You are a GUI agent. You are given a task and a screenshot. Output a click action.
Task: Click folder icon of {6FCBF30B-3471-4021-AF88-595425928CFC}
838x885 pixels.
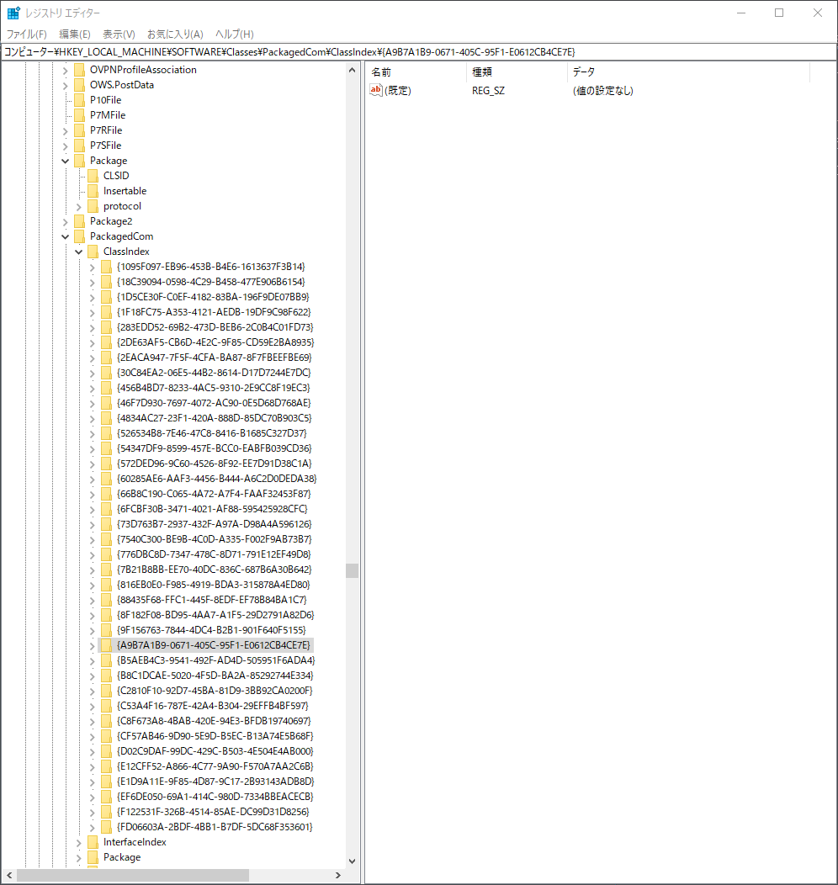(x=107, y=509)
